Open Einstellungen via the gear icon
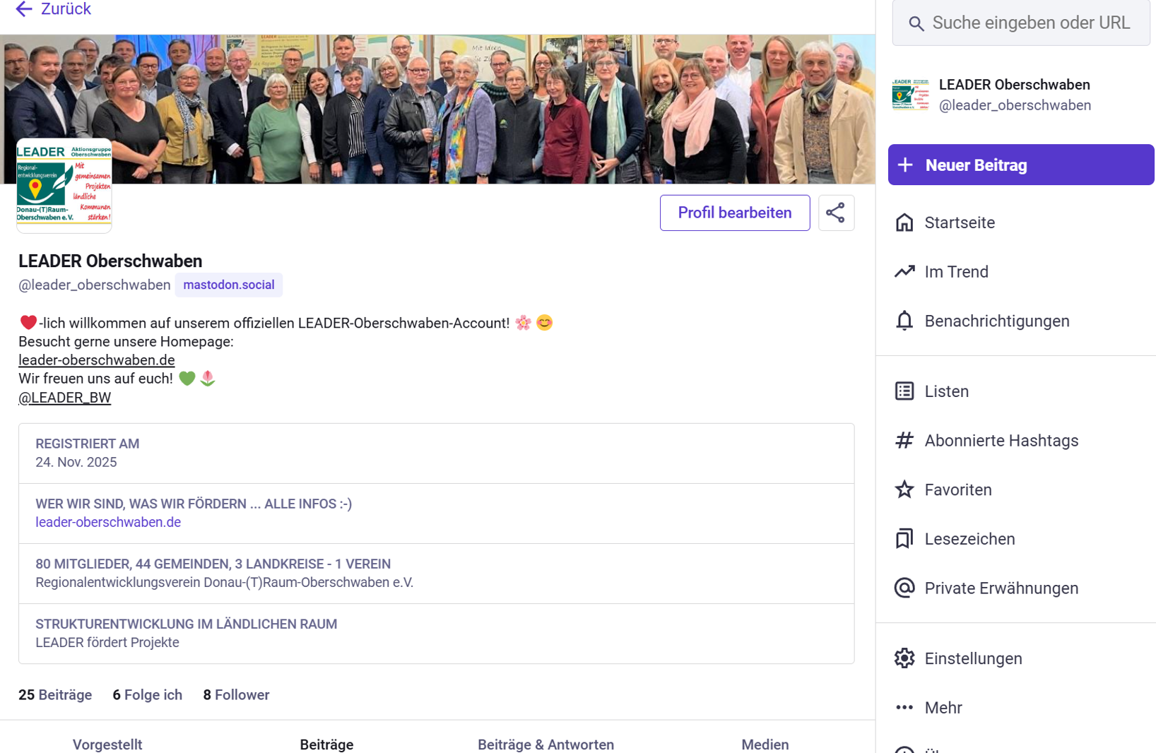 [x=904, y=658]
